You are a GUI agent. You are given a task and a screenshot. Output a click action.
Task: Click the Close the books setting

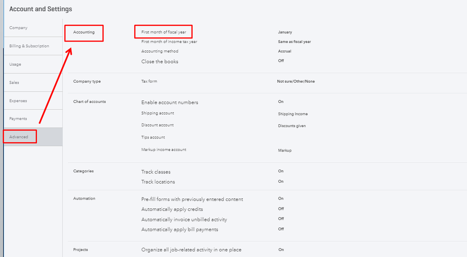pyautogui.click(x=160, y=62)
